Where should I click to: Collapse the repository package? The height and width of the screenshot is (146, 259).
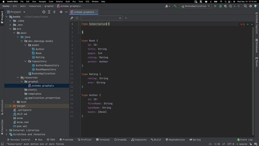25,61
